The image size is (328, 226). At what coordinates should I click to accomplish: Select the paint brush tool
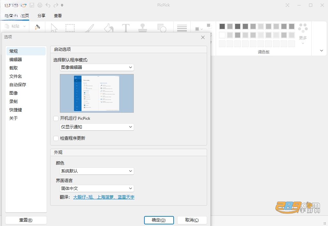tap(89, 28)
